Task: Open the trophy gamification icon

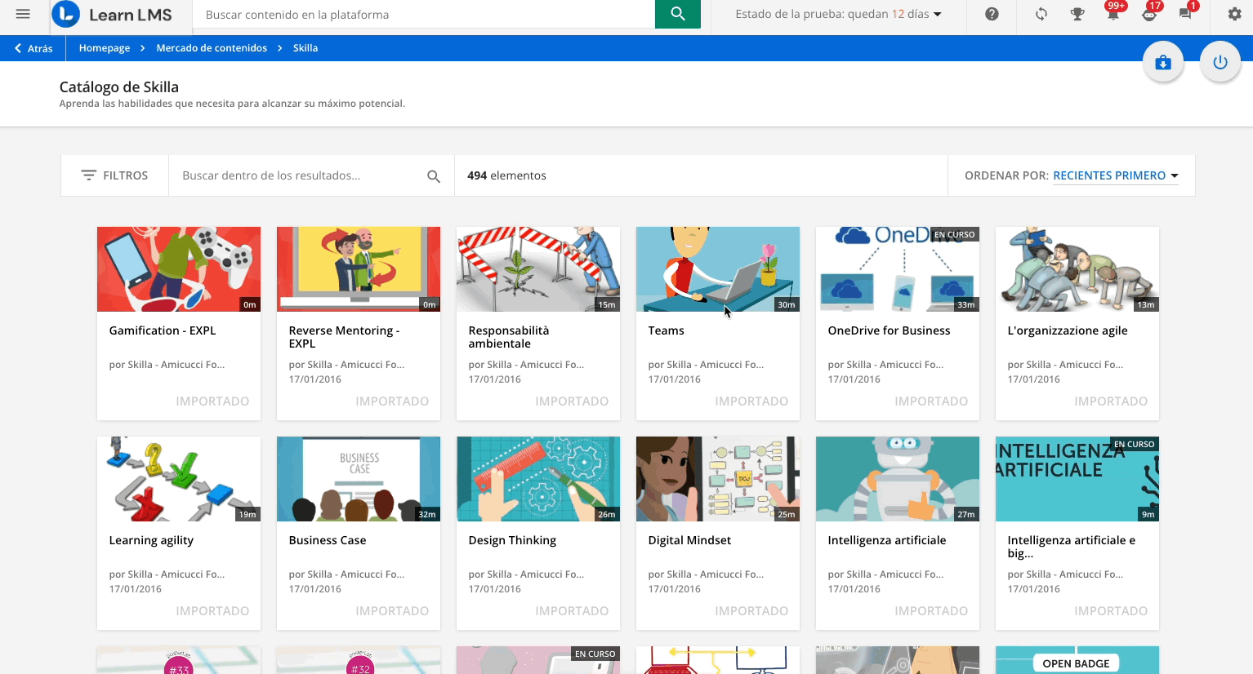Action: click(x=1077, y=14)
